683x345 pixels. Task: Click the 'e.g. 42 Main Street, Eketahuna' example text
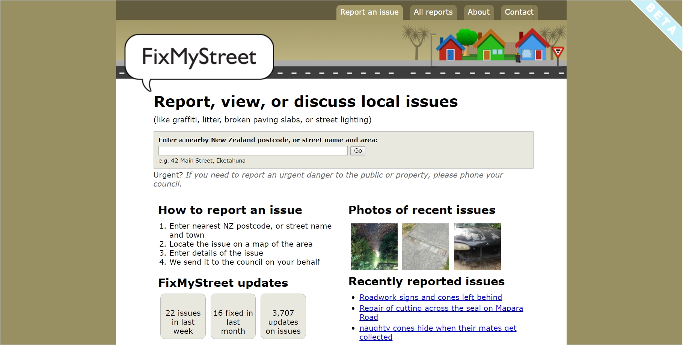[202, 161]
